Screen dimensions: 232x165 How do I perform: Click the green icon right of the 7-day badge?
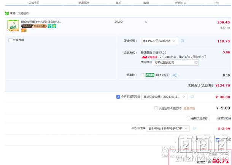point(54,26)
